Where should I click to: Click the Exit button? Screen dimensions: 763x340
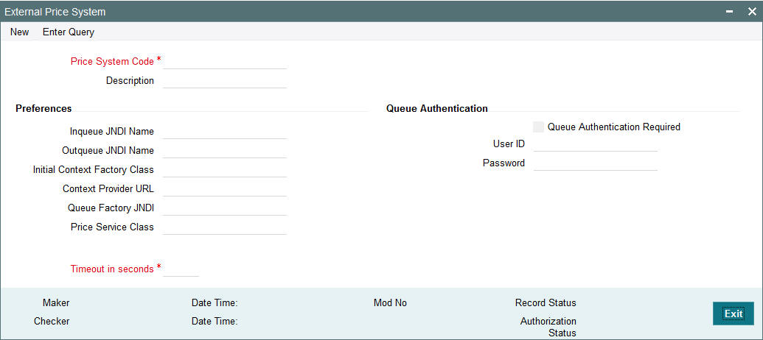(x=734, y=314)
